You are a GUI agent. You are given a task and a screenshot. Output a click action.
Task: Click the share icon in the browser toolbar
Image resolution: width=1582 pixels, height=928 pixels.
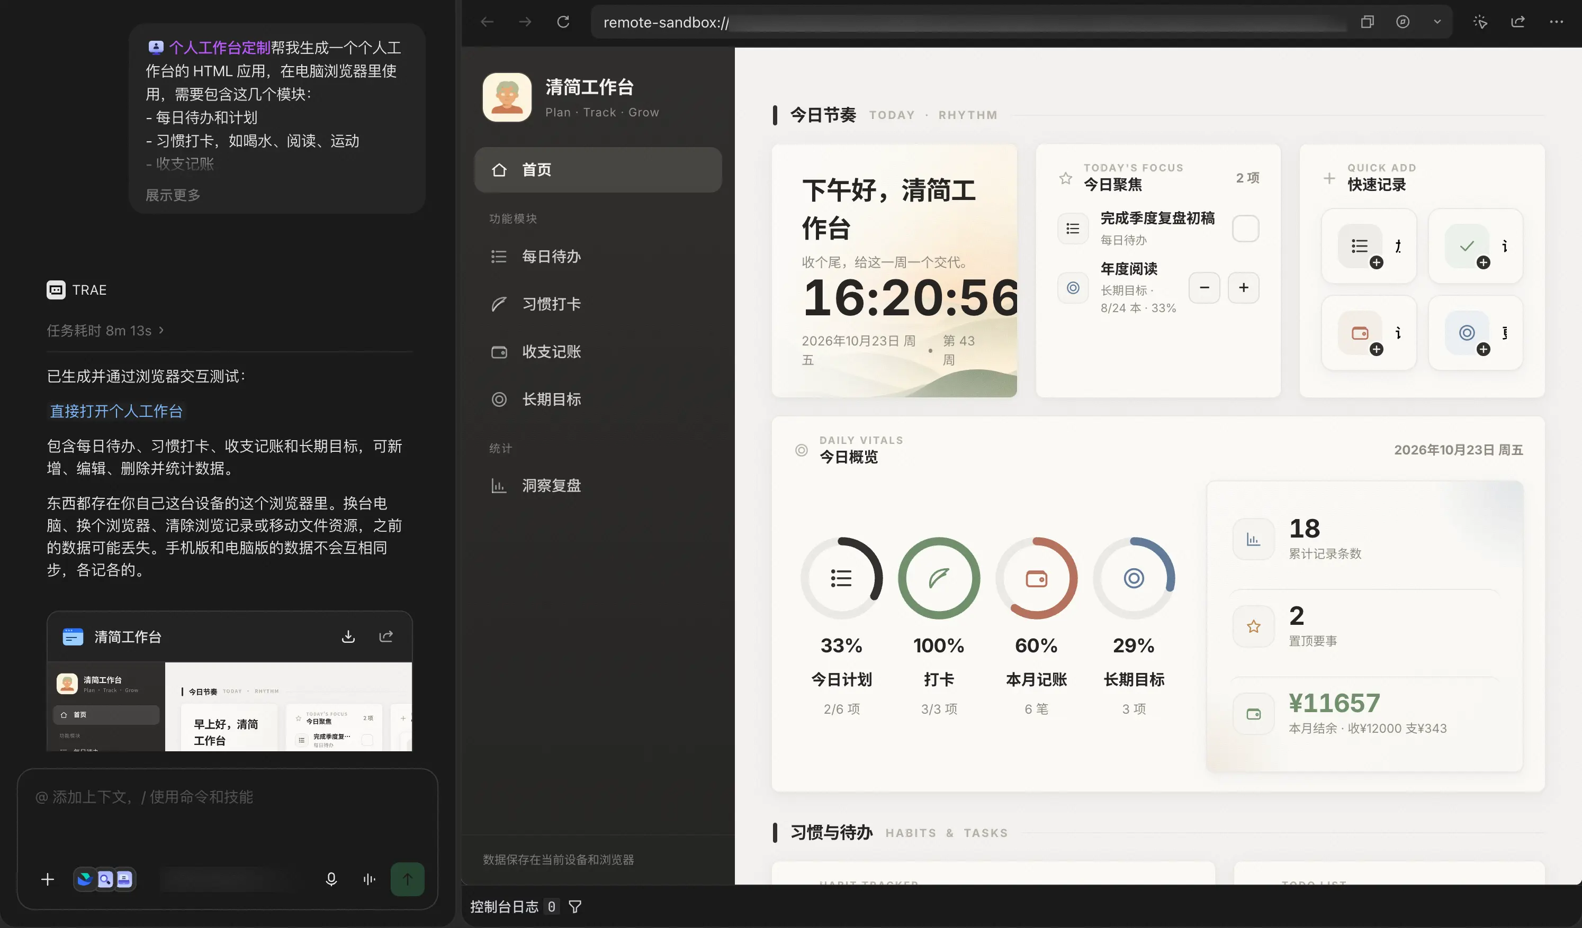coord(1518,22)
